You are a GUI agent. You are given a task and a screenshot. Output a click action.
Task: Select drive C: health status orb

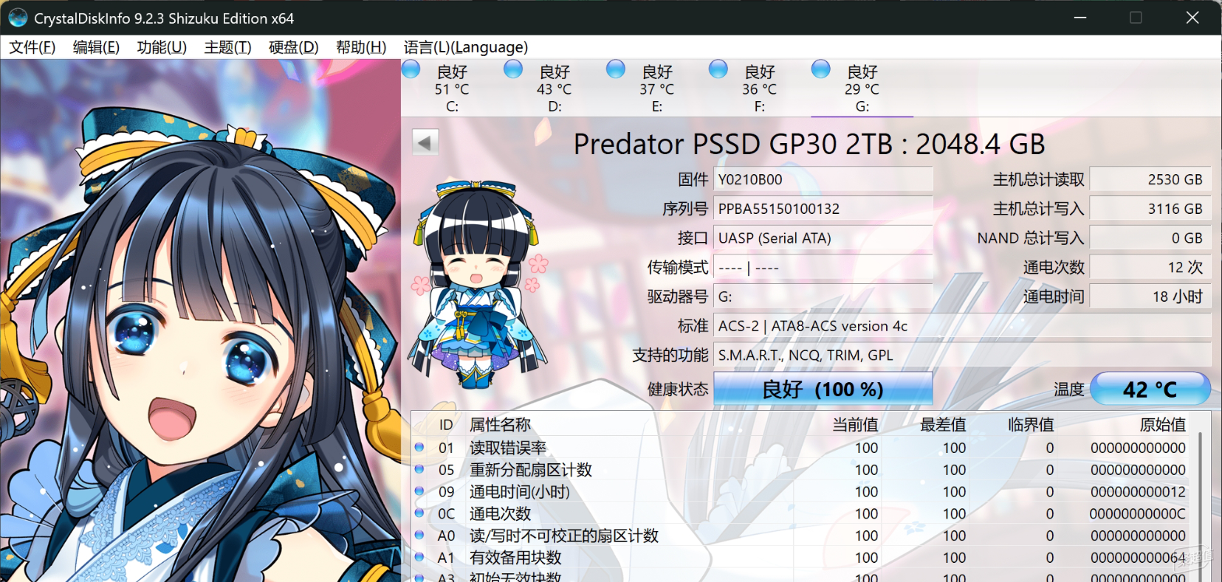[411, 69]
